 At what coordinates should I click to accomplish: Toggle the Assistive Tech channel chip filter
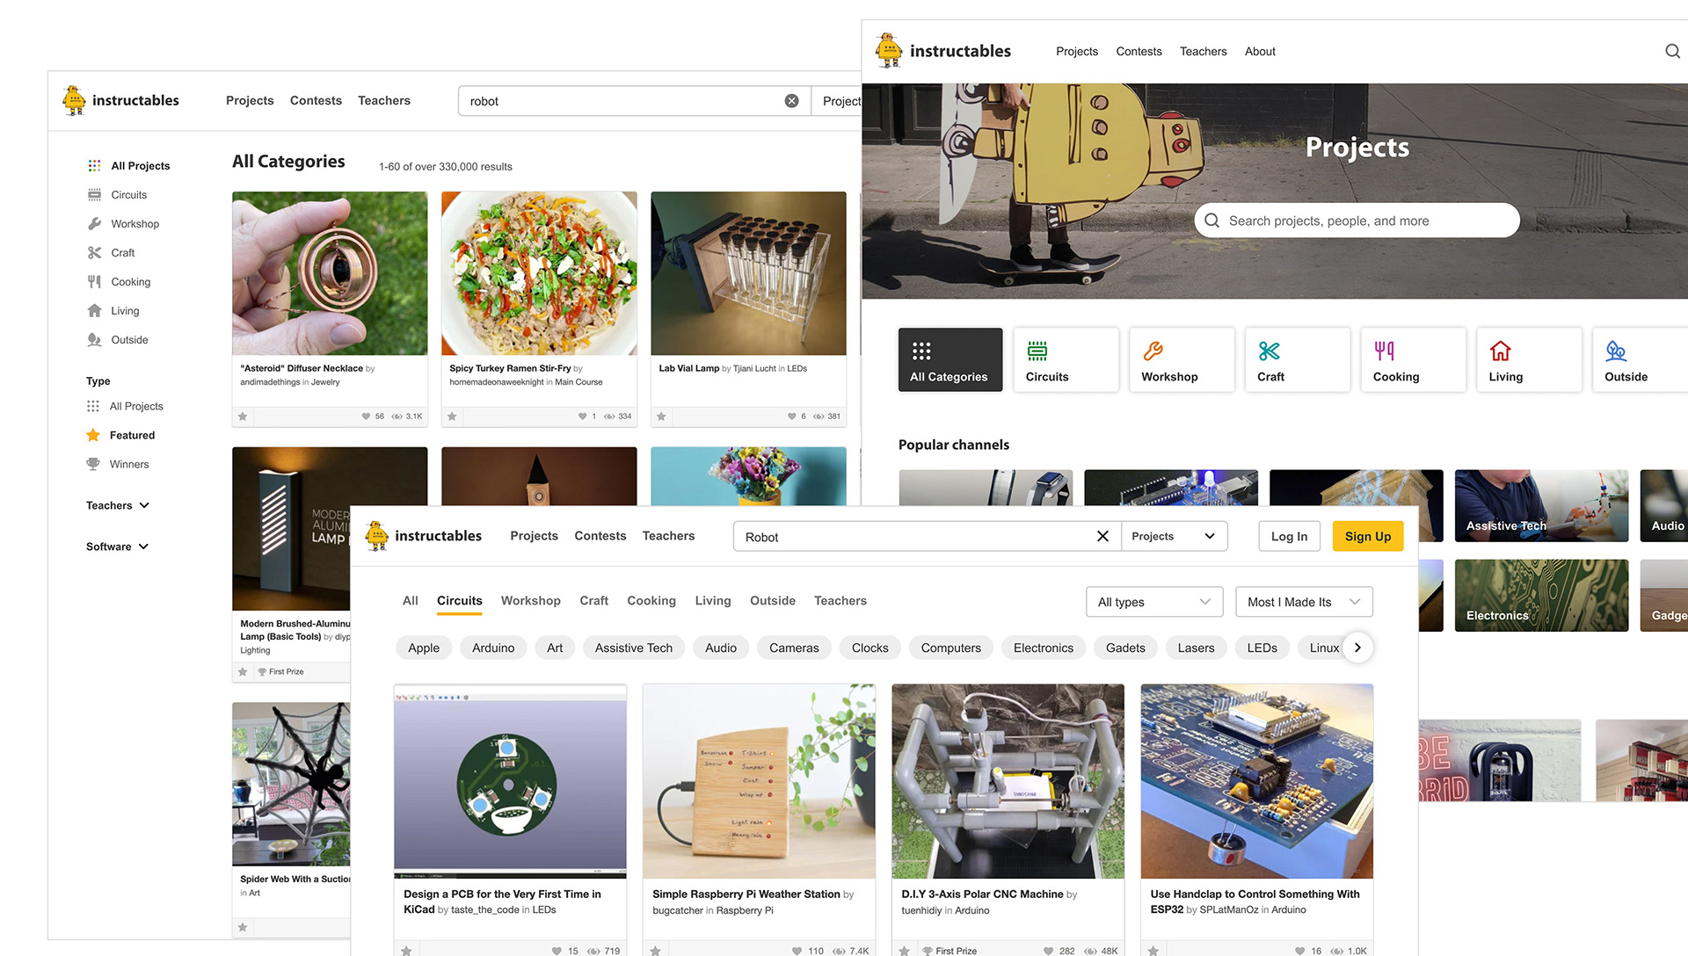coord(633,648)
